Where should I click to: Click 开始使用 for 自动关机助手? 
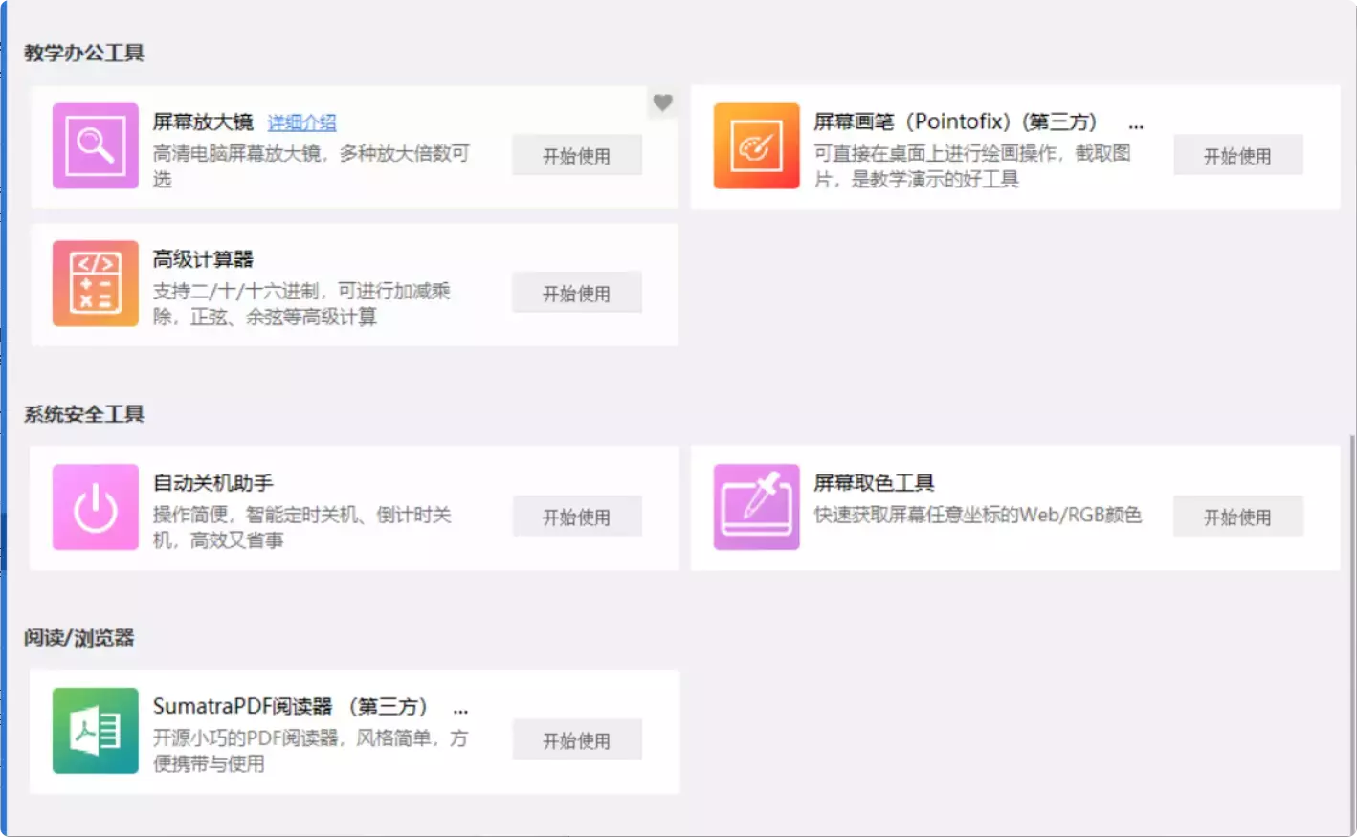click(576, 517)
